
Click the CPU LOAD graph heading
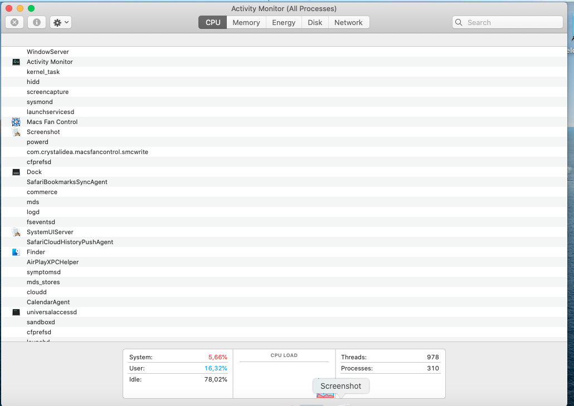tap(284, 355)
